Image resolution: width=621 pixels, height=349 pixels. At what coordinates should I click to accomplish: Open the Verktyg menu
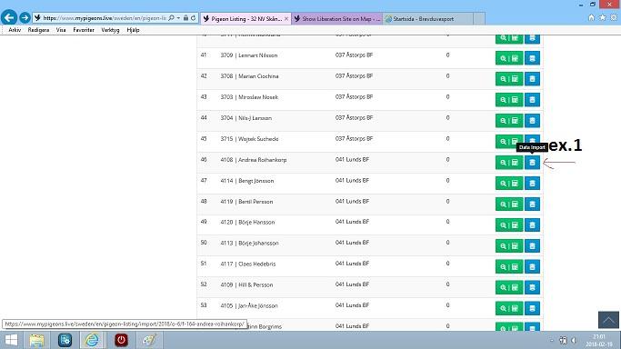(110, 30)
